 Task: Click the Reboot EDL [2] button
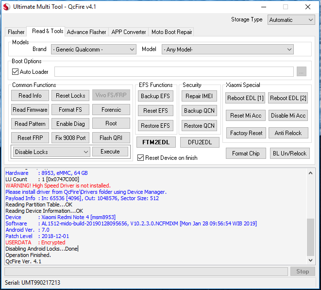(288, 98)
